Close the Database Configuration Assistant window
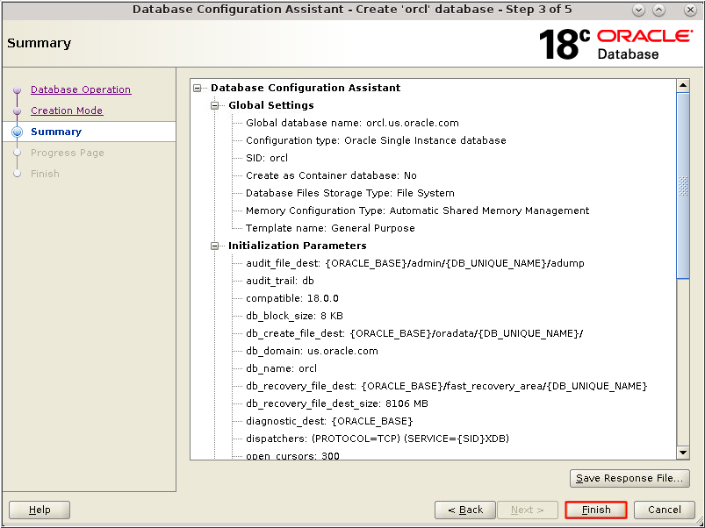The height and width of the screenshot is (528, 705). (x=690, y=11)
